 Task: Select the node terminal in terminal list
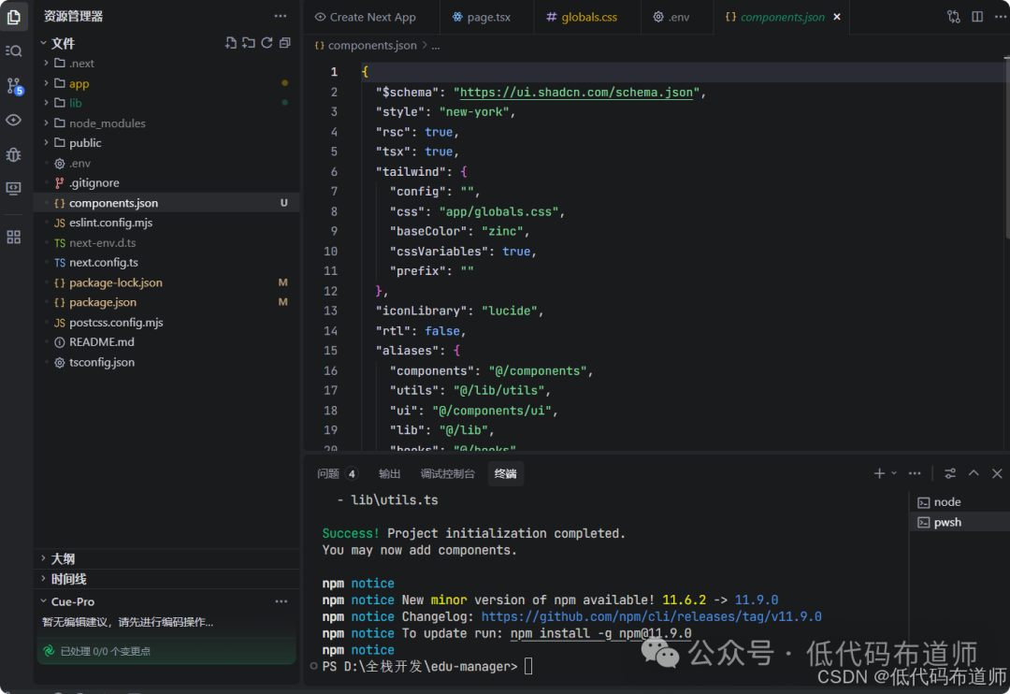[946, 502]
